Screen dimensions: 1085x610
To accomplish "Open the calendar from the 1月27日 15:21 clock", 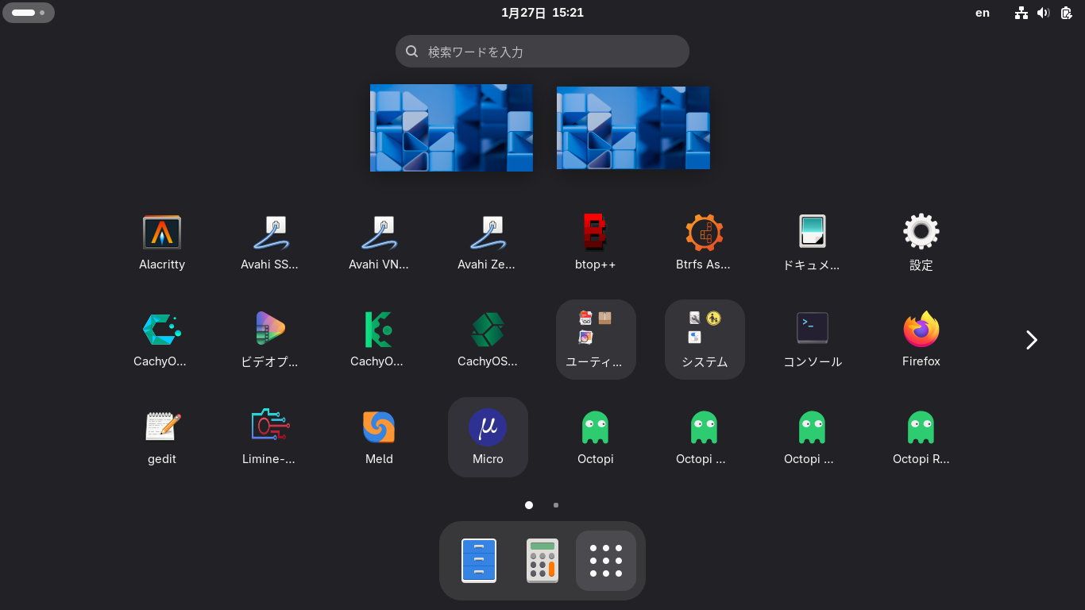I will [x=542, y=13].
